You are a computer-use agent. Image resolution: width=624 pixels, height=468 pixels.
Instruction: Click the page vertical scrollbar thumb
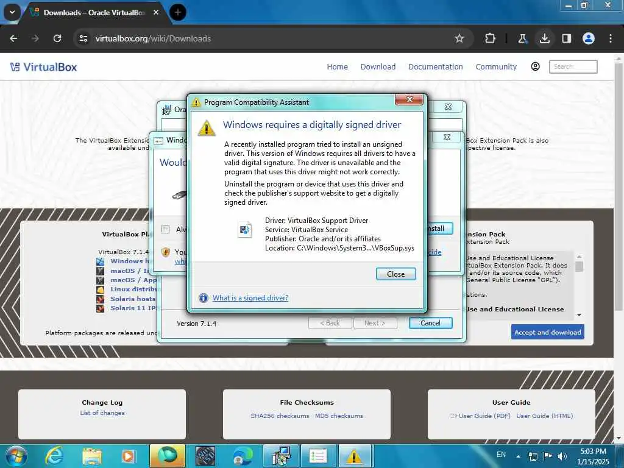(x=618, y=186)
